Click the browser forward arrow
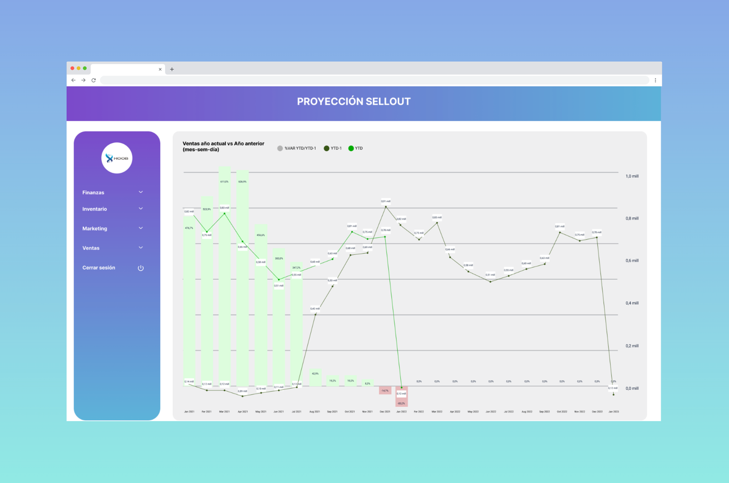The image size is (729, 483). coord(83,80)
